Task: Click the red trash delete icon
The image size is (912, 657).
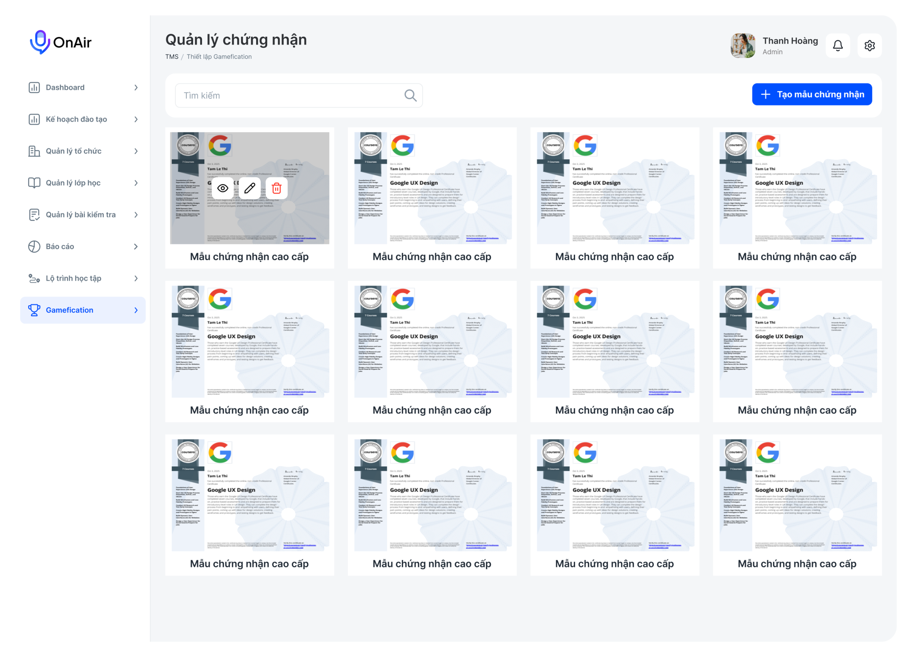Action: (277, 188)
